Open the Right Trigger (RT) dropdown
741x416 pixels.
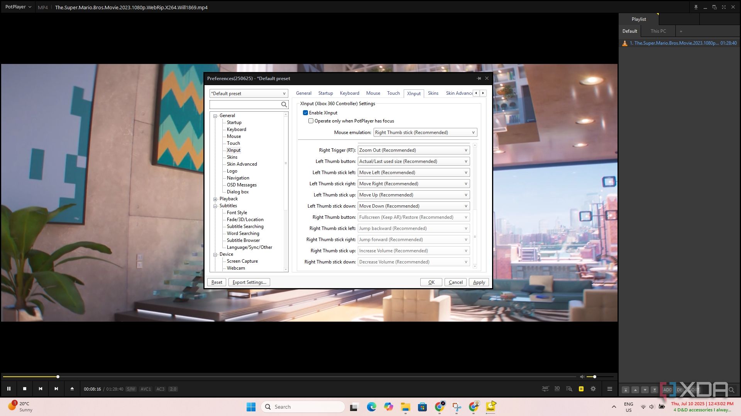point(414,150)
